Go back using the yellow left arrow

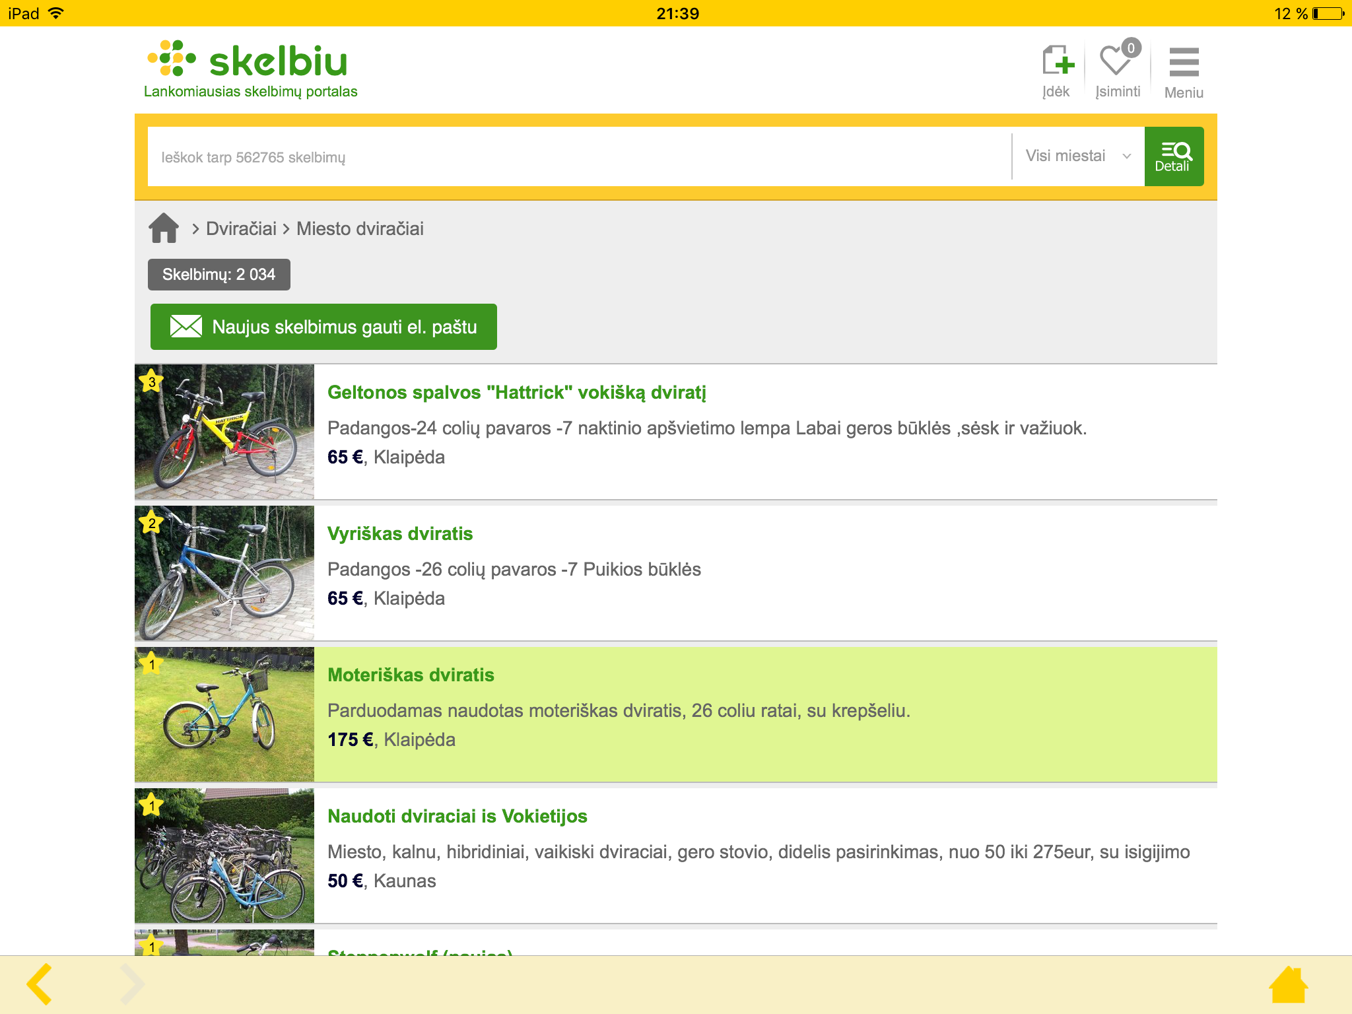click(x=38, y=983)
